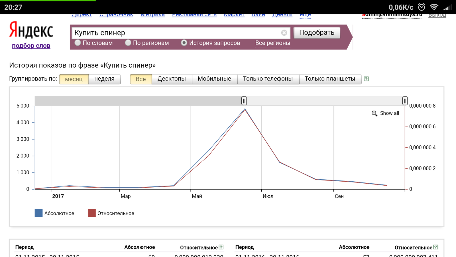Click the Show all magnifier icon
The height and width of the screenshot is (257, 456).
click(374, 113)
